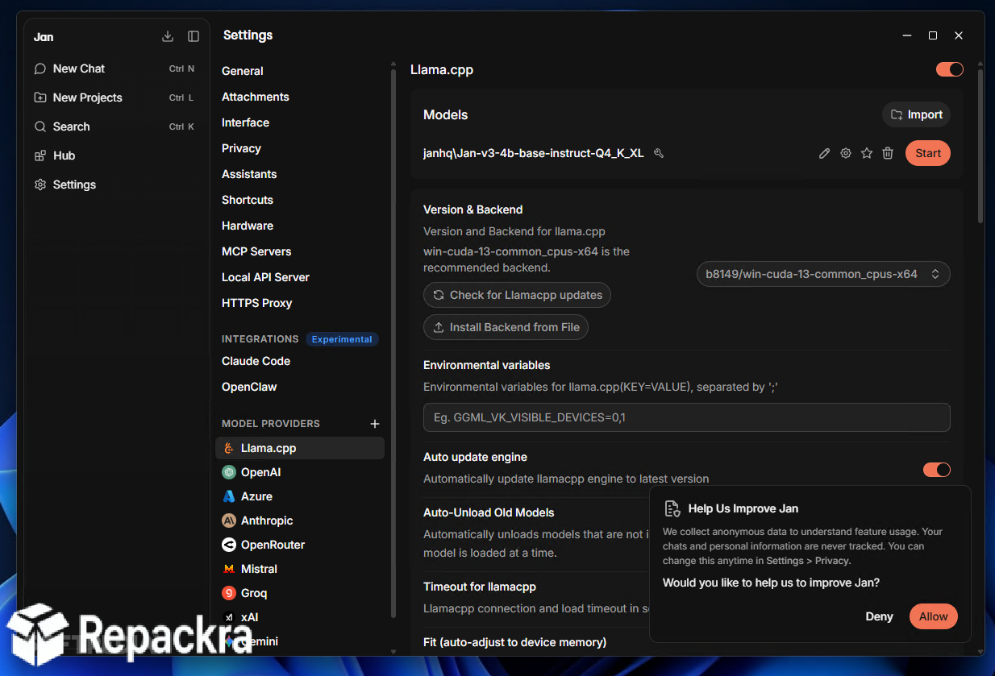Click the Anthropic logo icon
Screen dimensions: 995x676
tap(229, 520)
